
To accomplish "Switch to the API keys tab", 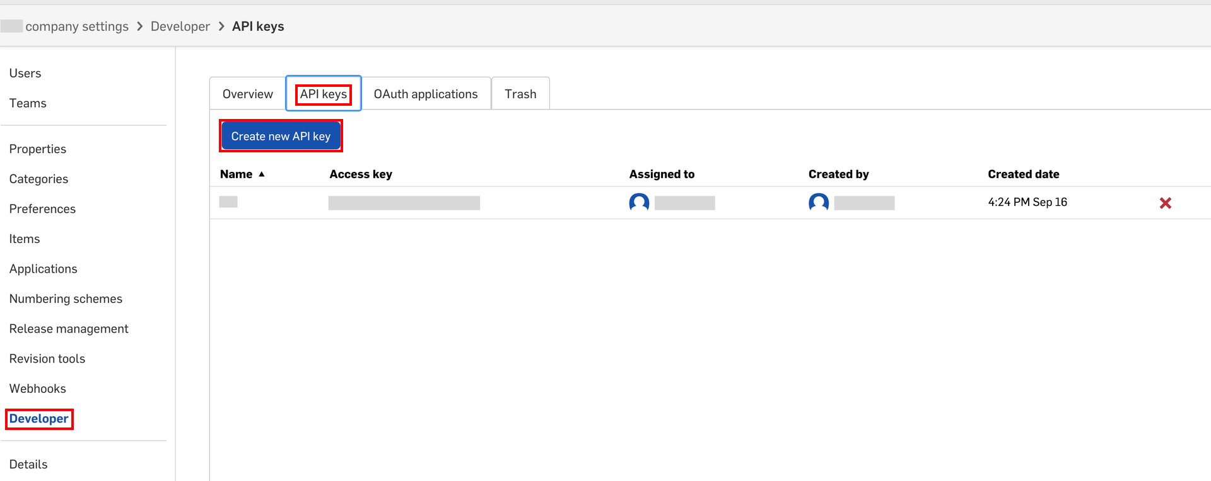I will 324,94.
